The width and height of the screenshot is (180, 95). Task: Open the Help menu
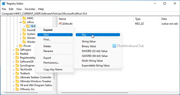pos(41,9)
